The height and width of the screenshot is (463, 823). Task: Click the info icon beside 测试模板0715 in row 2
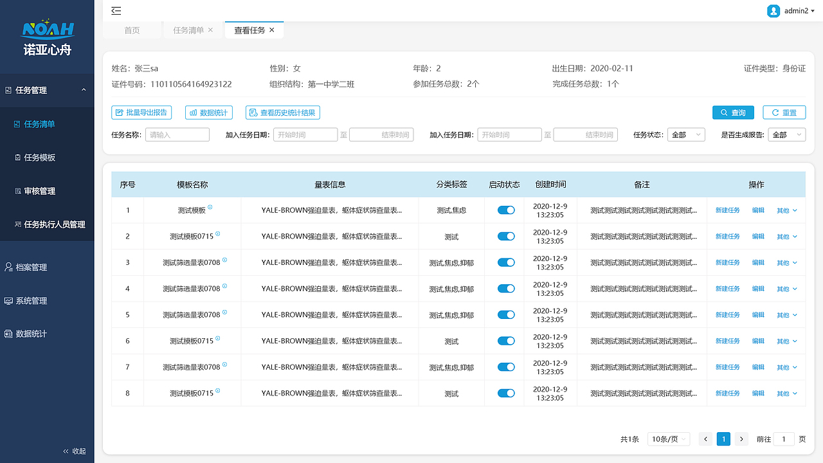[218, 234]
